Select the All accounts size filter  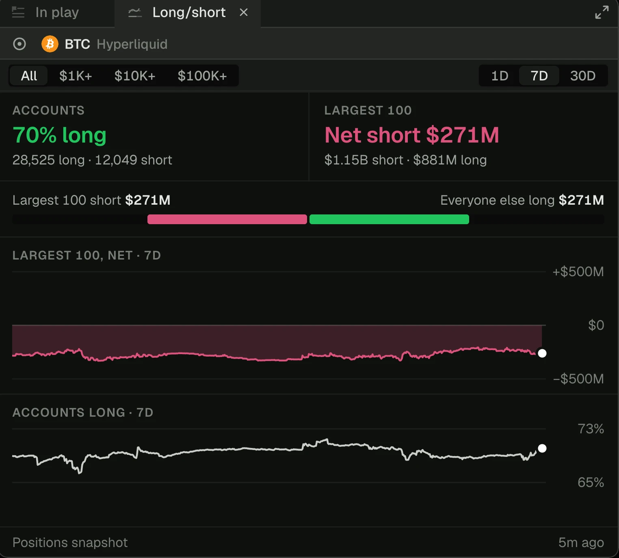point(29,76)
